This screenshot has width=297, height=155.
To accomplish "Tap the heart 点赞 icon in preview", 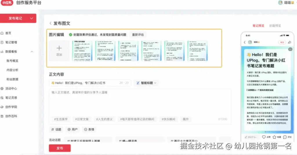I will pyautogui.click(x=264, y=137).
